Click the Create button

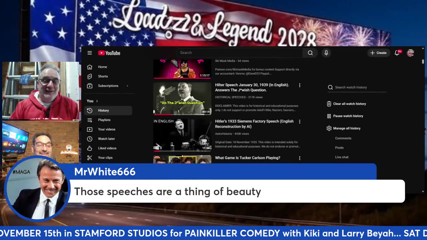378,53
